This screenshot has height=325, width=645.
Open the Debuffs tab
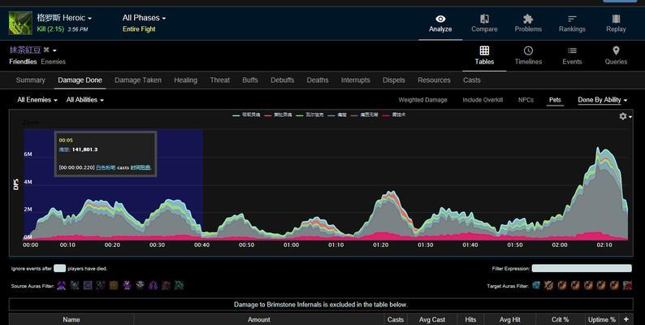(282, 80)
